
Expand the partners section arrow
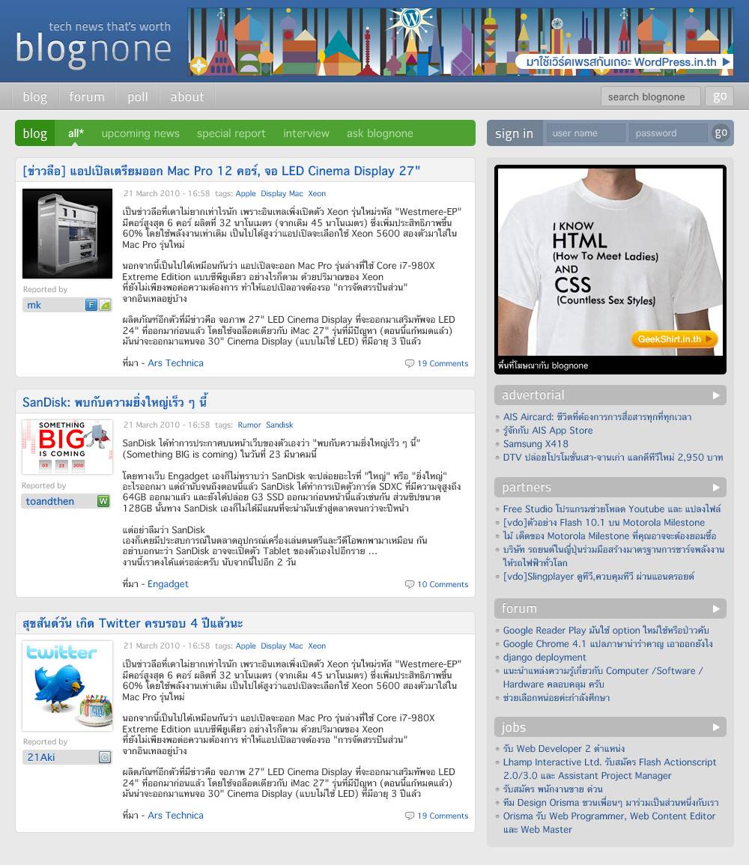[x=716, y=487]
